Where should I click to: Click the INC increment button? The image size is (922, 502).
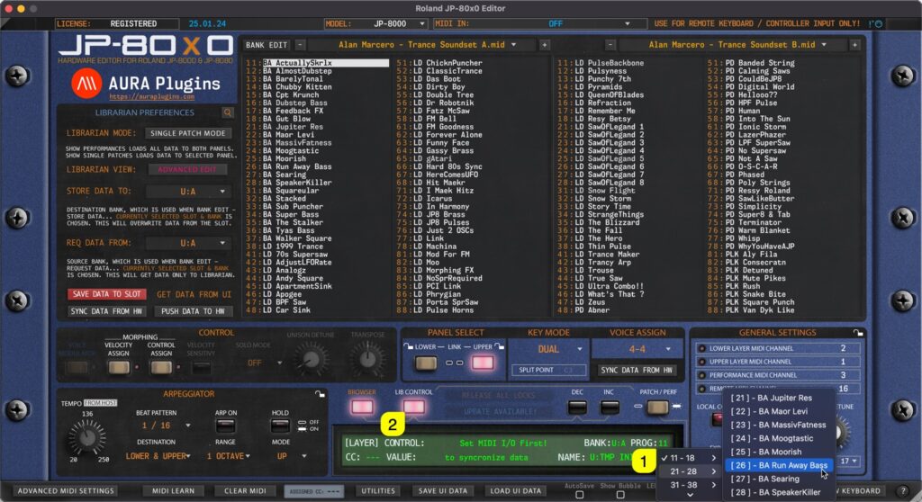pos(610,407)
